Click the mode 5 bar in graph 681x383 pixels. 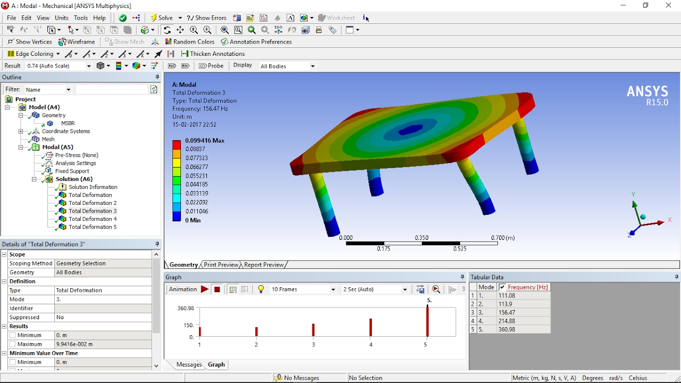427,321
